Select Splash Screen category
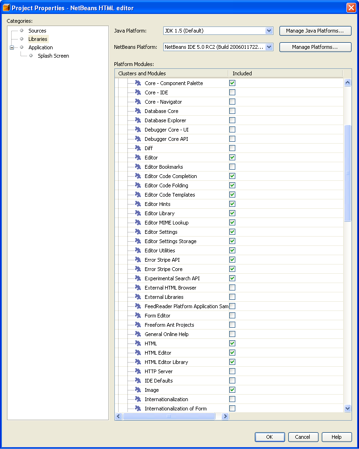Viewport: 359px width, 449px height. coord(53,56)
